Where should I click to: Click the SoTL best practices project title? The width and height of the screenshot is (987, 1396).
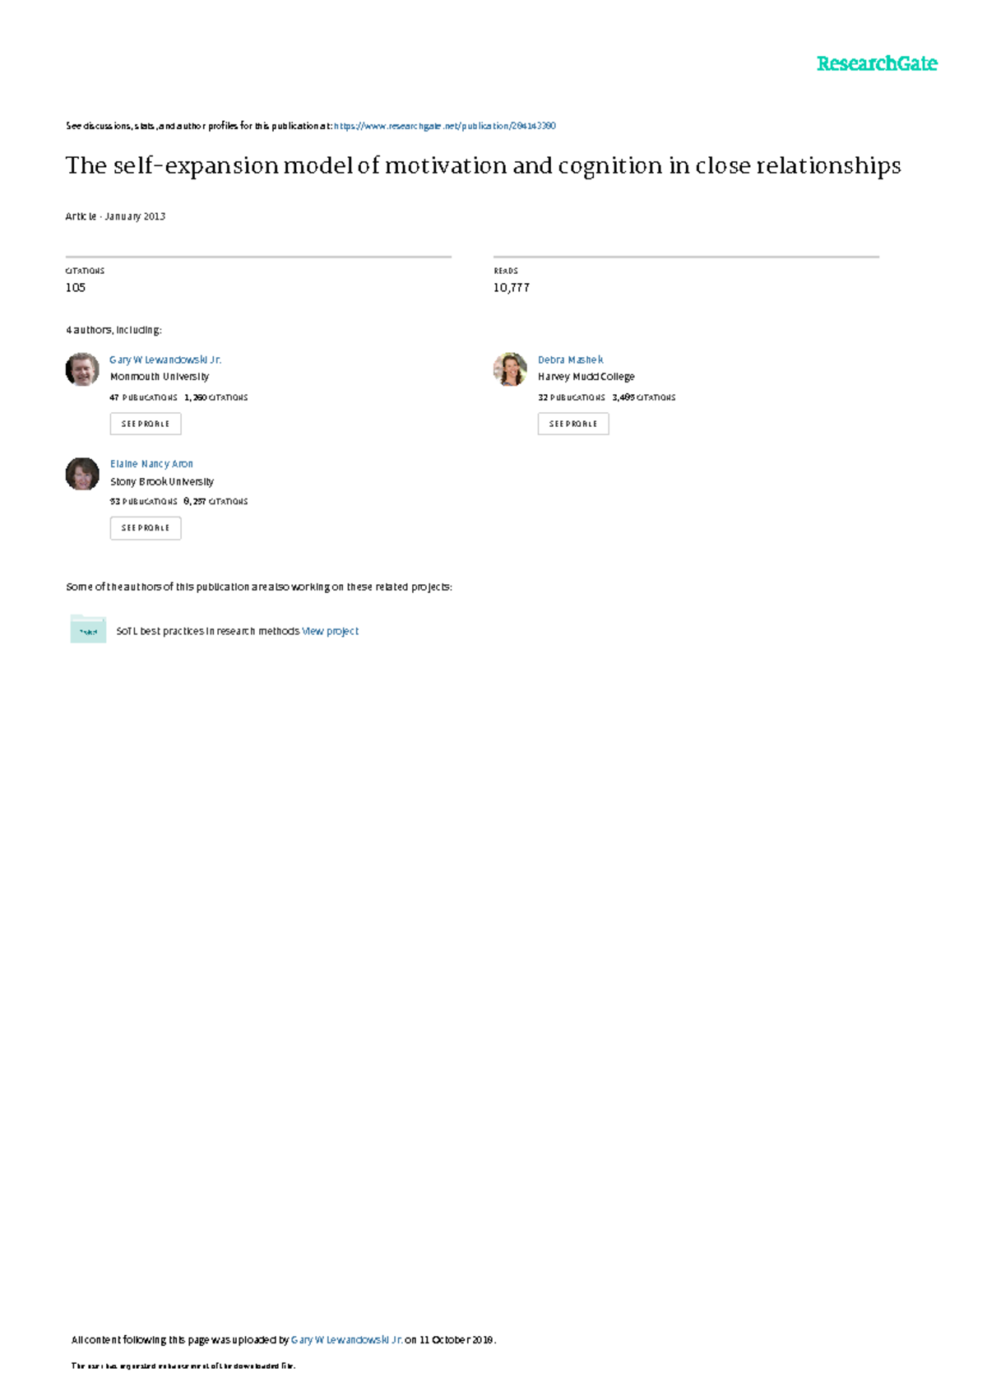tap(207, 631)
